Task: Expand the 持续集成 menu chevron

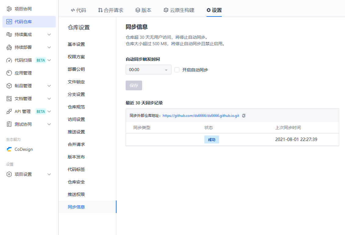Action: (49, 34)
